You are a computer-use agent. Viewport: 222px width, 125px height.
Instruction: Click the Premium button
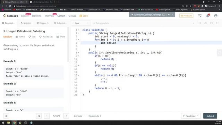coord(186,16)
